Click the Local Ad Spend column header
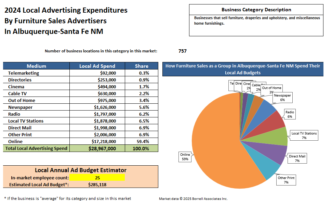 point(97,66)
